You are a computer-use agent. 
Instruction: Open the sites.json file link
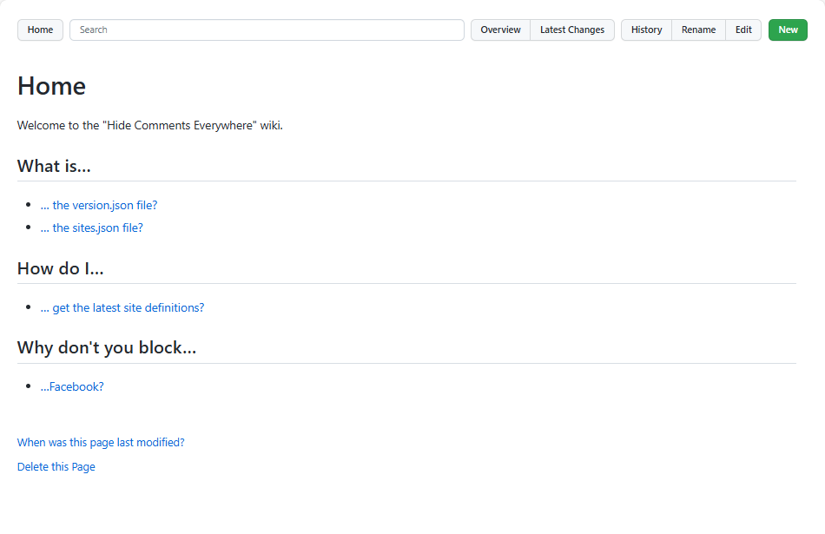click(91, 228)
